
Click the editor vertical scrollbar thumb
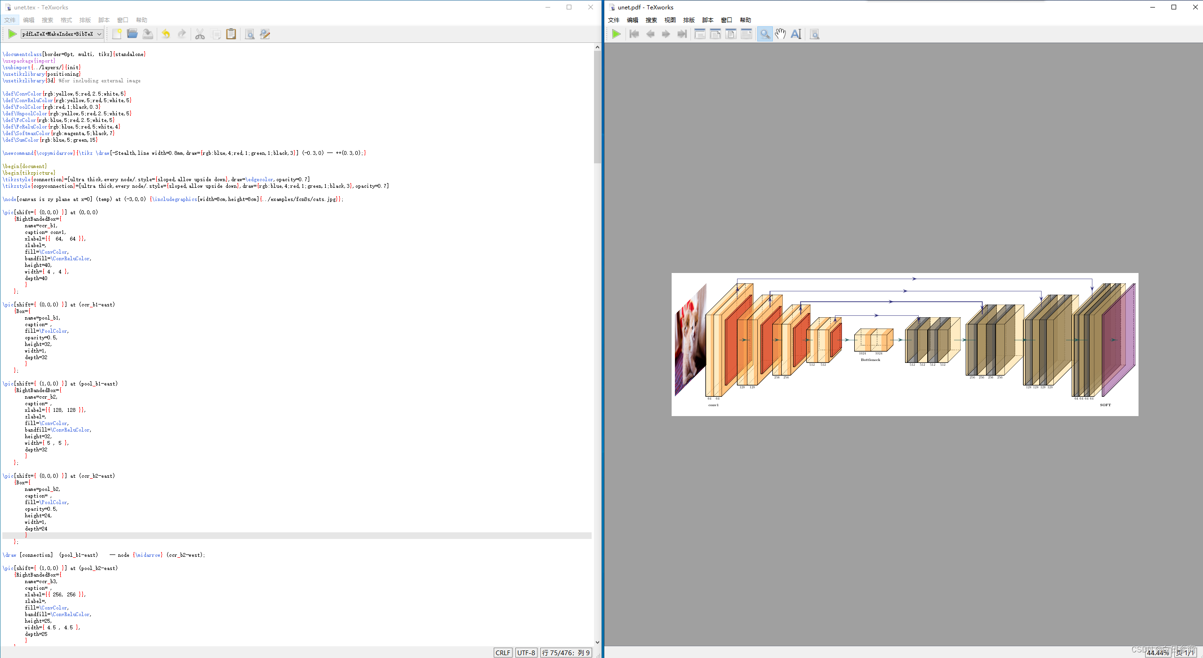[597, 107]
